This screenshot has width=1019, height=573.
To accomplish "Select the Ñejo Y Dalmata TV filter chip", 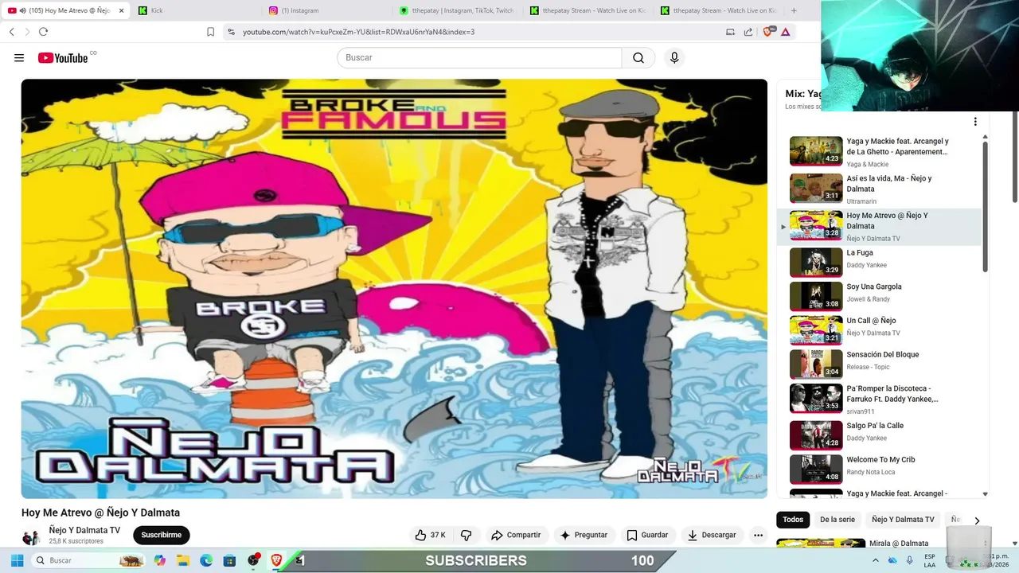I will click(903, 520).
